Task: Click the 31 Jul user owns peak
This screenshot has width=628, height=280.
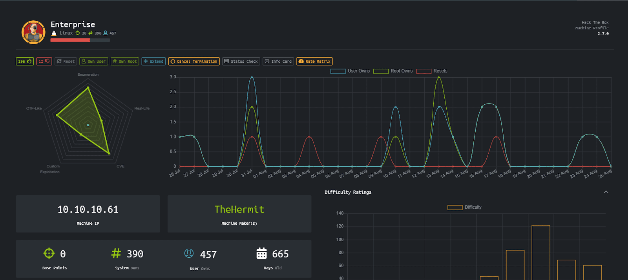Action: point(252,77)
